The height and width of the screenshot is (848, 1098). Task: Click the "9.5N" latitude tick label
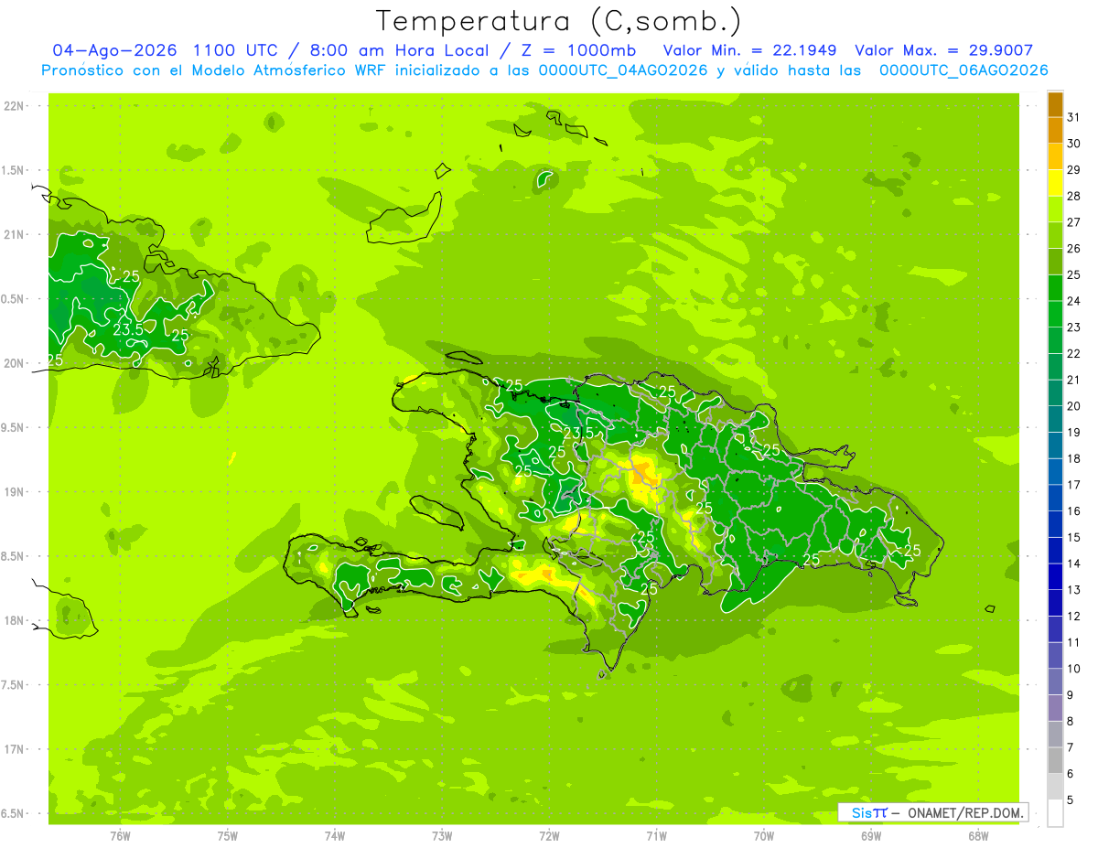click(13, 427)
